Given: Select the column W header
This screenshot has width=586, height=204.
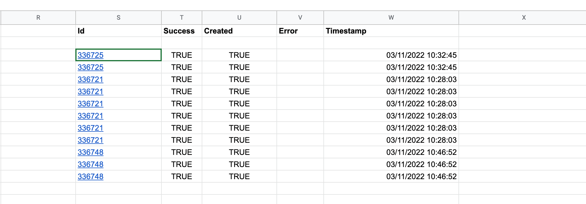Looking at the screenshot, I should pyautogui.click(x=391, y=18).
